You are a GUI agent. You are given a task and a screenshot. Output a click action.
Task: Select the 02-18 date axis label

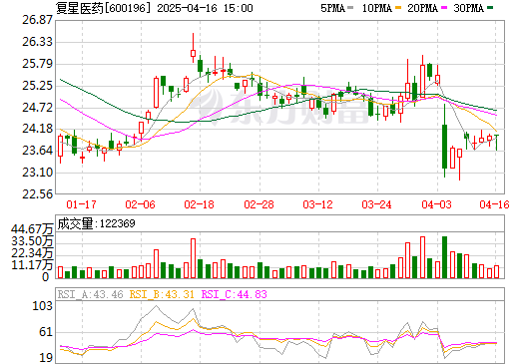(200, 204)
